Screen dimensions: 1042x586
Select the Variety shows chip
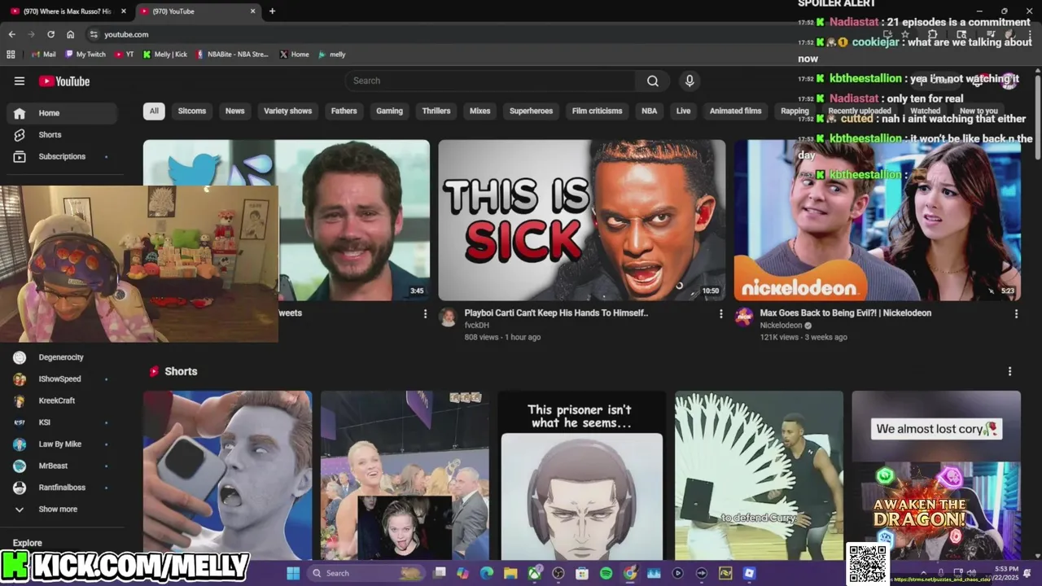point(287,111)
